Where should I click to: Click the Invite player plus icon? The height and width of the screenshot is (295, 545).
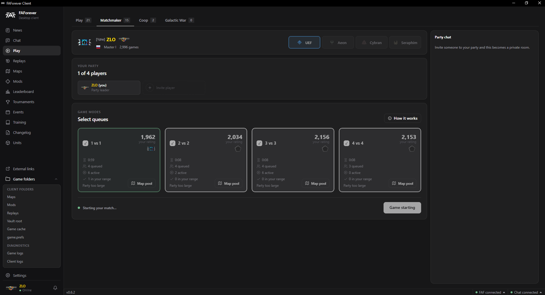pyautogui.click(x=150, y=88)
